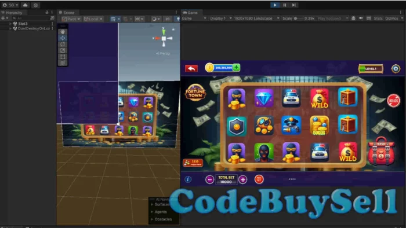406x228 pixels.
Task: Click the red NO ADS badge
Action: coord(393,101)
